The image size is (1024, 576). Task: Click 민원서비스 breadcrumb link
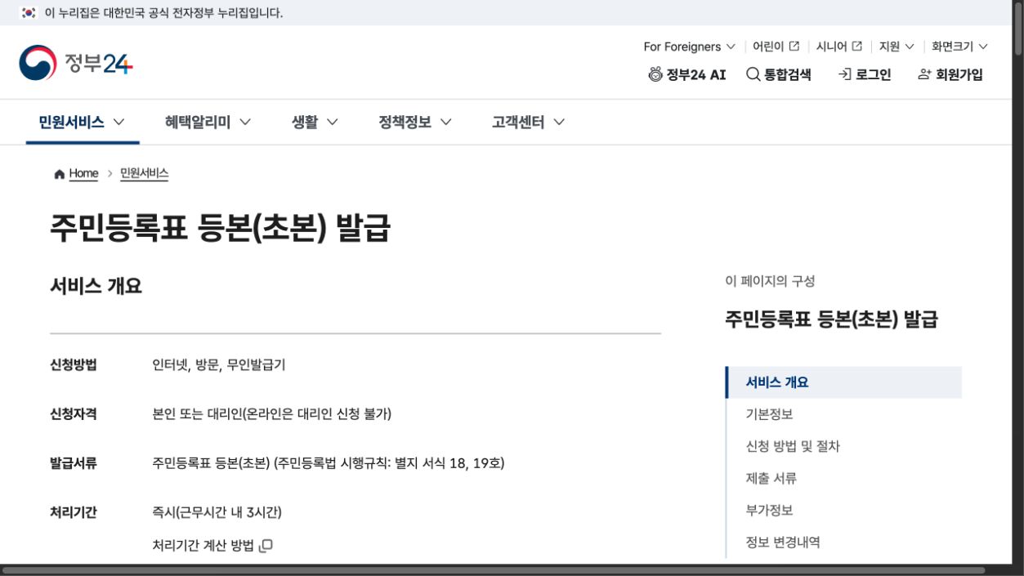tap(144, 174)
